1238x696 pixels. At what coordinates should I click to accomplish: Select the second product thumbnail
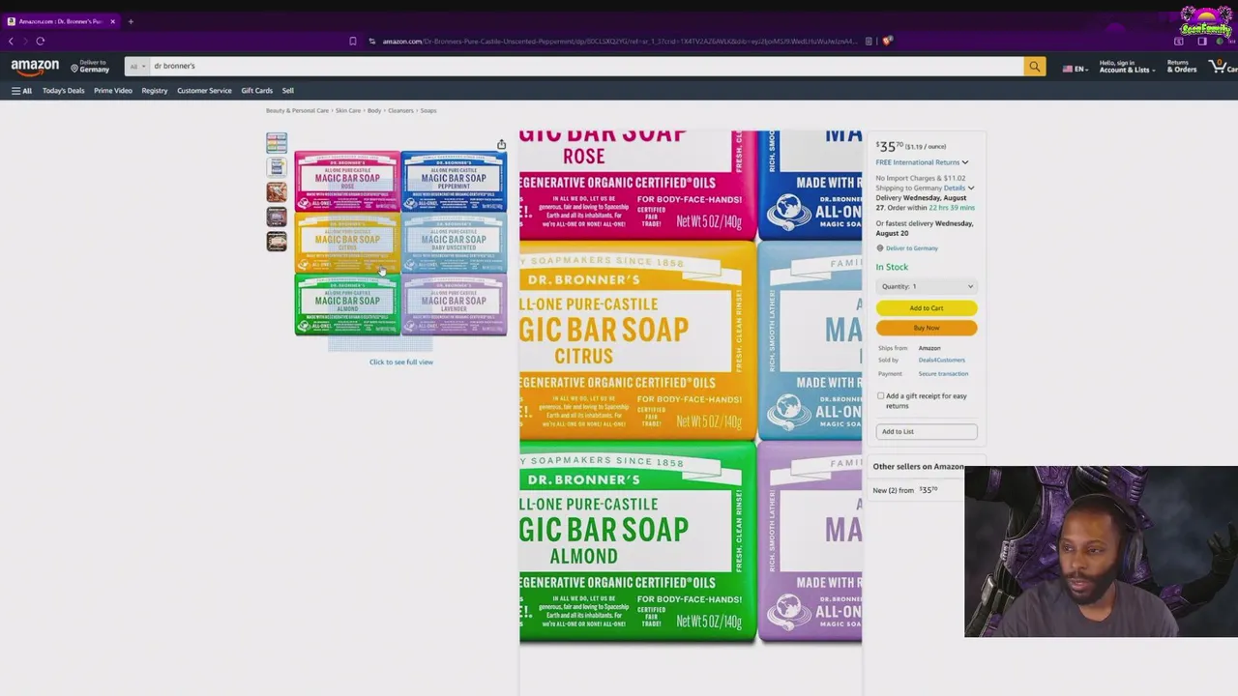coord(277,167)
